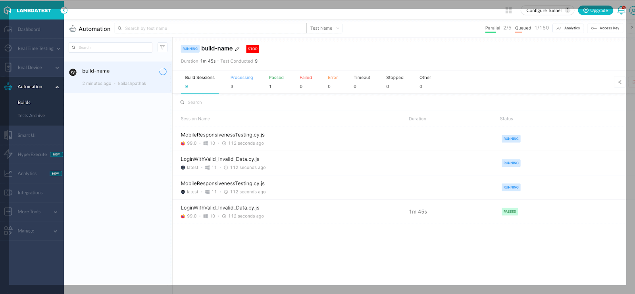Focus the Search by test name field
The height and width of the screenshot is (294, 635).
coord(210,28)
